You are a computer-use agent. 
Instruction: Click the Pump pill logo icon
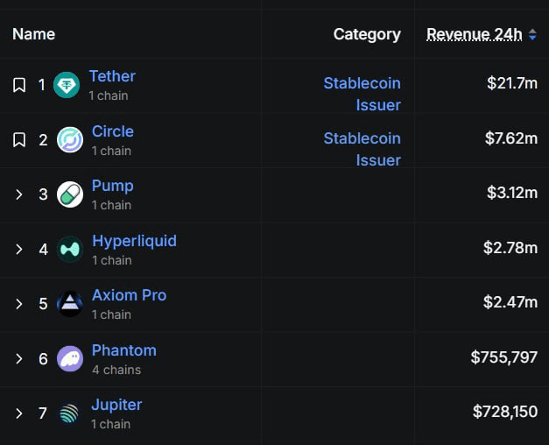click(x=70, y=194)
